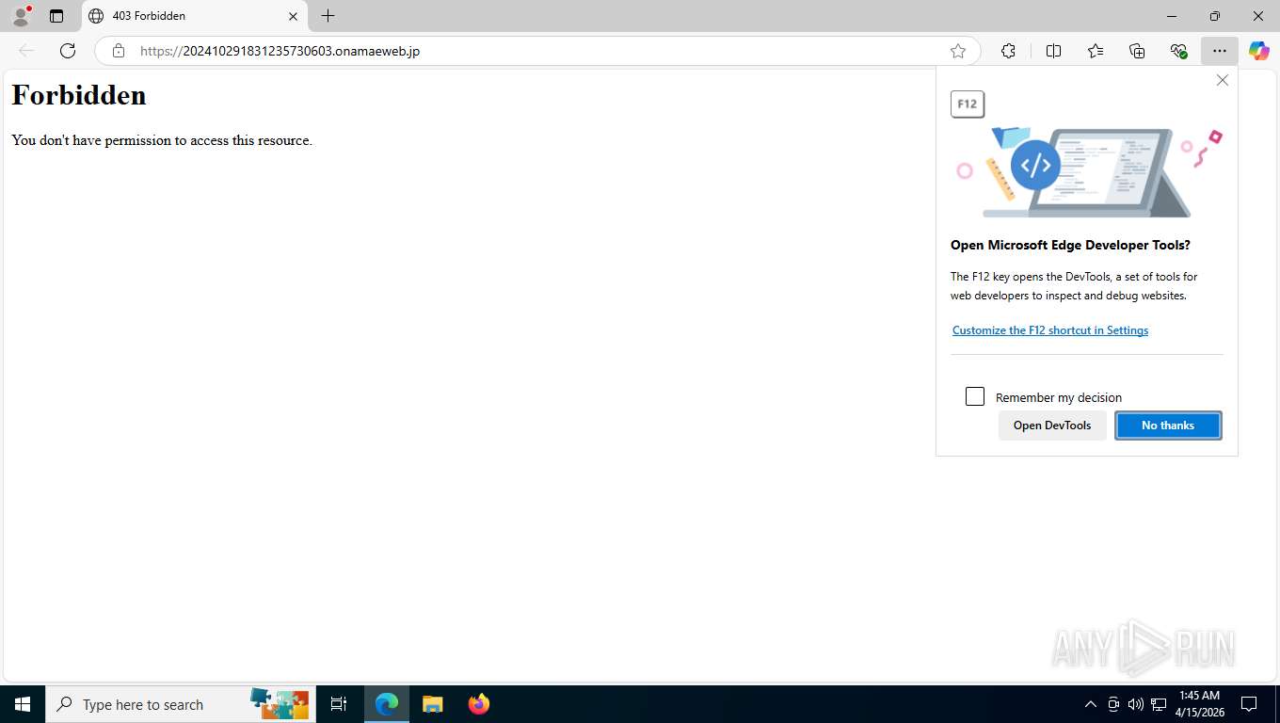Click Customize the F12 shortcut in Settings
1280x723 pixels.
click(1050, 330)
